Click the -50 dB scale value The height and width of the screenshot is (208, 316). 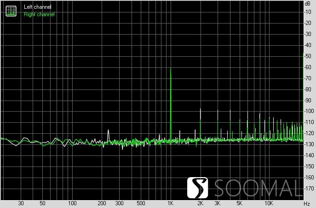click(x=308, y=56)
